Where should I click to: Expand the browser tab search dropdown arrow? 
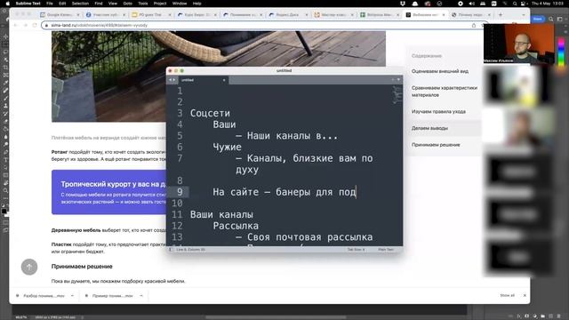point(524,14)
